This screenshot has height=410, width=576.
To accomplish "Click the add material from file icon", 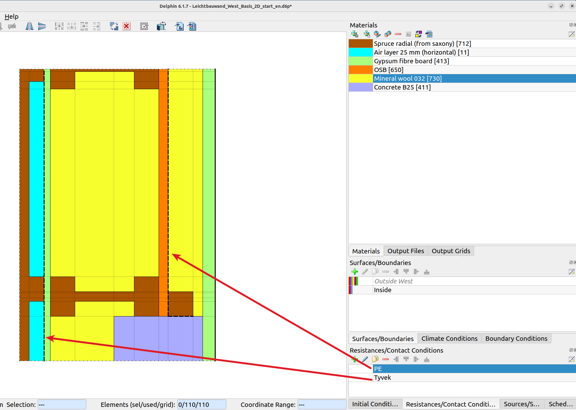I will coord(367,34).
